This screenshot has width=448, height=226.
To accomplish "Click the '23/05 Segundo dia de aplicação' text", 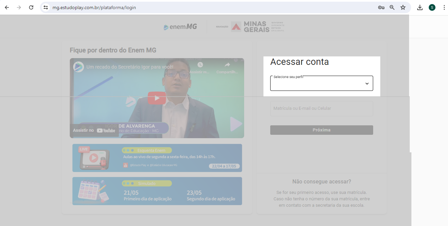I will click(211, 196).
